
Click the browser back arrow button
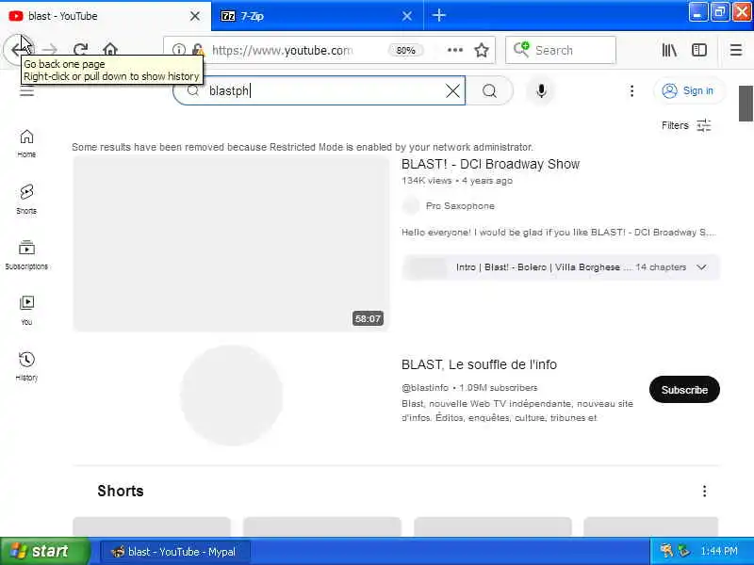pos(18,50)
